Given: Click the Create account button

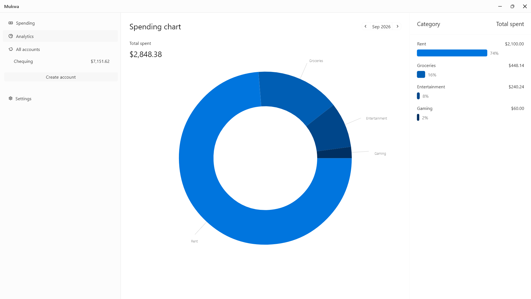Looking at the screenshot, I should tap(61, 77).
